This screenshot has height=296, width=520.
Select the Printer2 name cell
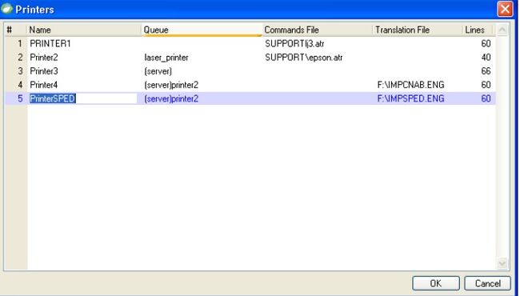click(x=44, y=58)
